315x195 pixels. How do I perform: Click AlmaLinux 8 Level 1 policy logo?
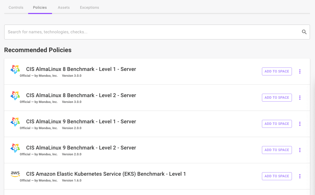15,69
